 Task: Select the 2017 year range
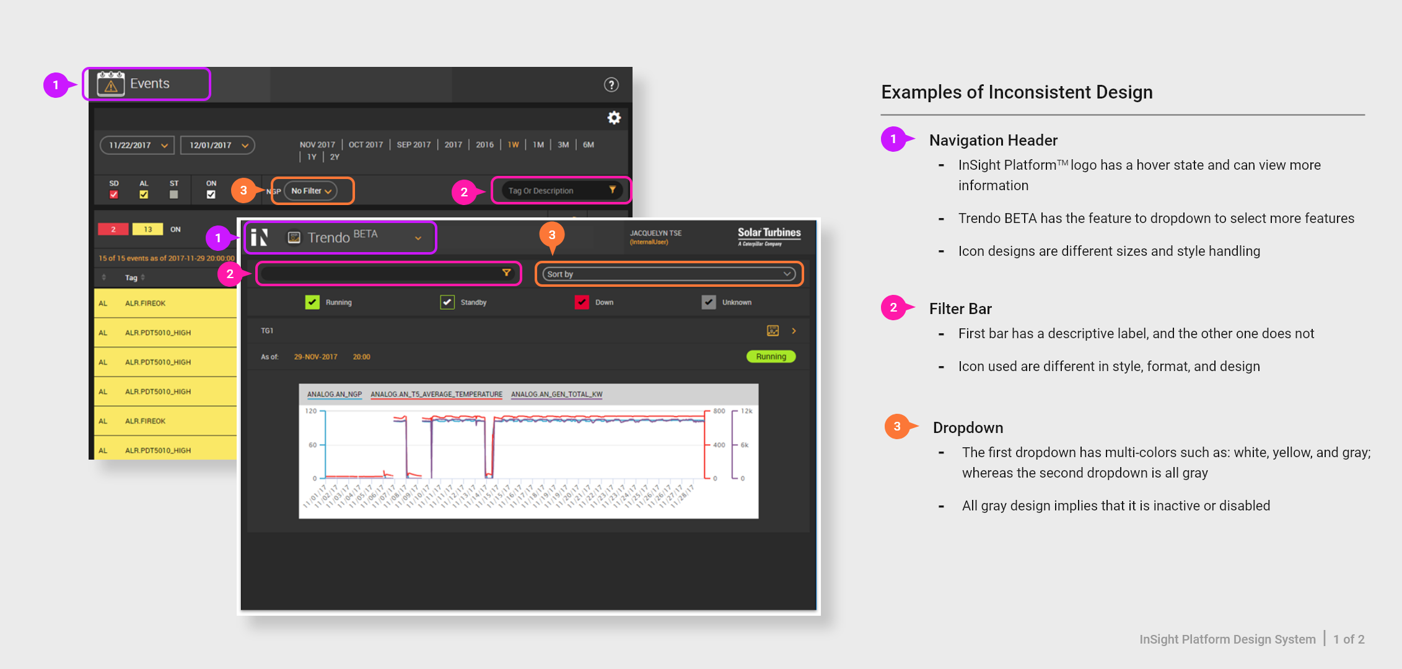point(453,144)
